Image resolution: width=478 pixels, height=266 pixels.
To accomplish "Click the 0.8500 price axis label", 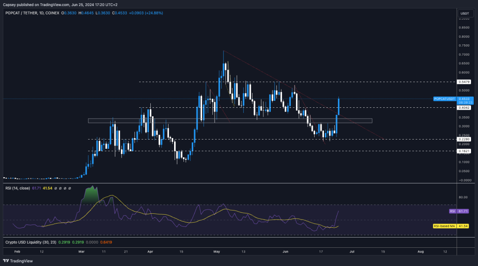I will click(464, 28).
